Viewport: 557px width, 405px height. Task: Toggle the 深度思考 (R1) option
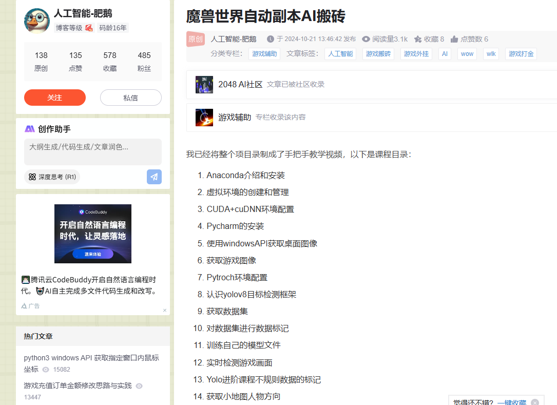click(52, 177)
